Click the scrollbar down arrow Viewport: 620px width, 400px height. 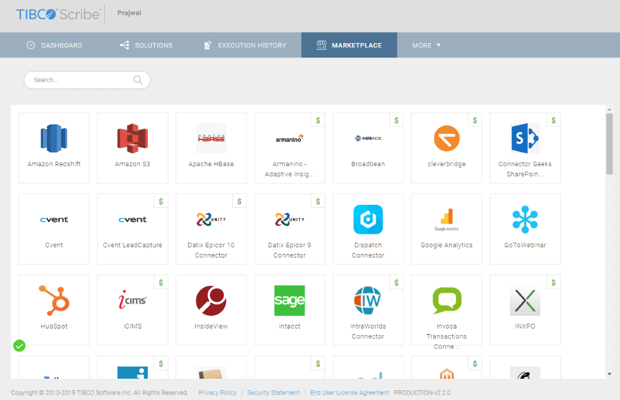609,374
